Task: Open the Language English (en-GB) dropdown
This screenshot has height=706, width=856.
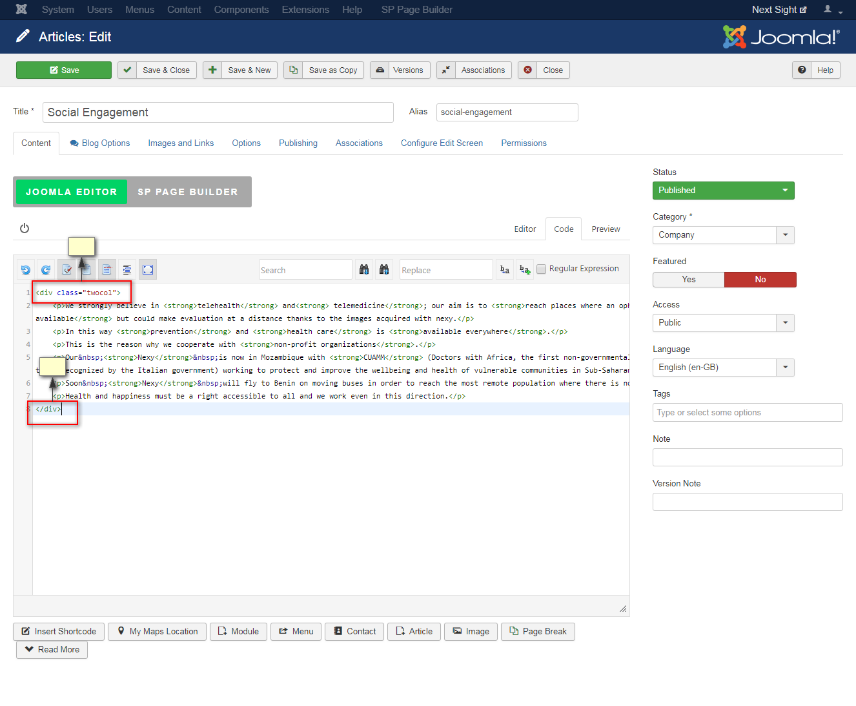Action: click(724, 368)
